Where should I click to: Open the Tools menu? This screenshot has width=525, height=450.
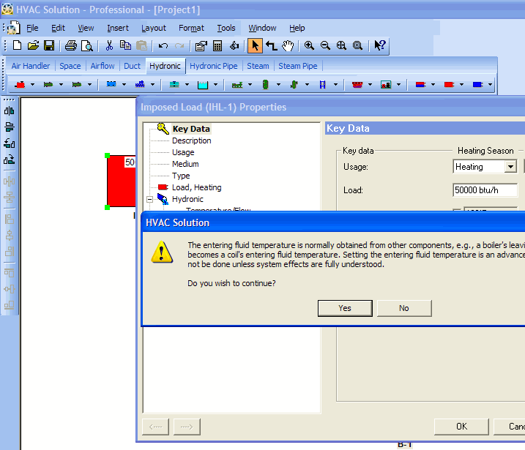tap(226, 28)
